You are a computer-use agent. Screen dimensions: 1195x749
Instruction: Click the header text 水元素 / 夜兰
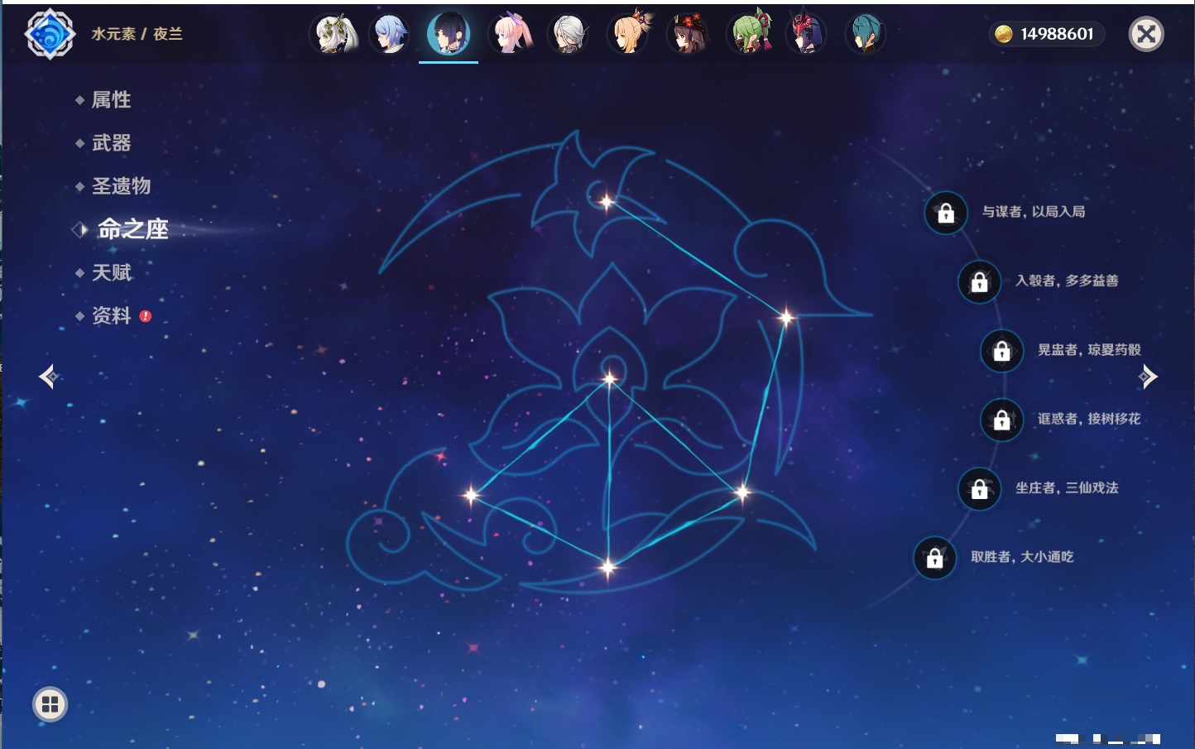pos(137,34)
